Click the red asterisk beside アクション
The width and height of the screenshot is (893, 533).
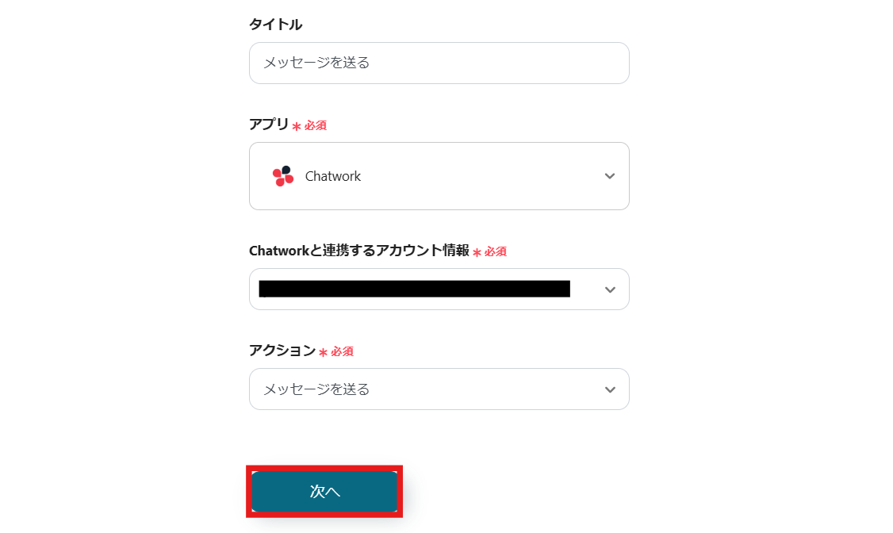(x=323, y=352)
